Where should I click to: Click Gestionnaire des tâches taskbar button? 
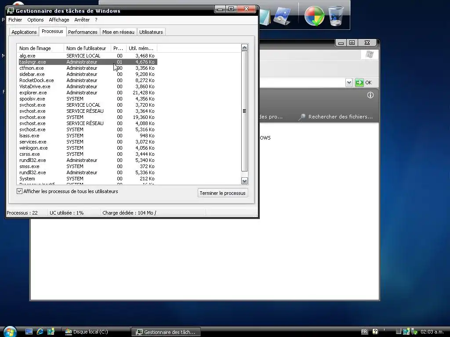pyautogui.click(x=166, y=332)
